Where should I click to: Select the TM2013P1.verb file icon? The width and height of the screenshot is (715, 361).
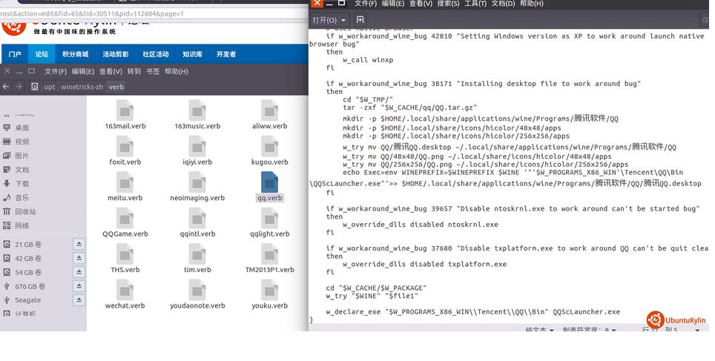269,255
